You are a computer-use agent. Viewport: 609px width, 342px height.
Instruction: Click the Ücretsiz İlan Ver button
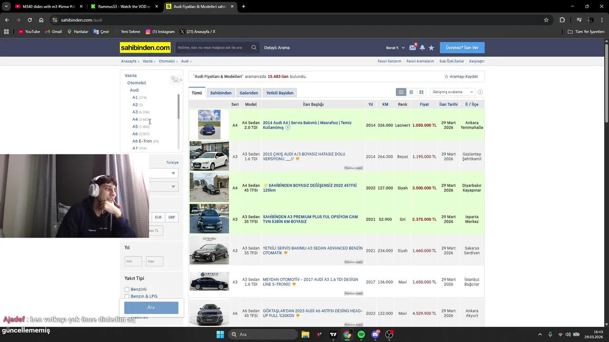[462, 47]
